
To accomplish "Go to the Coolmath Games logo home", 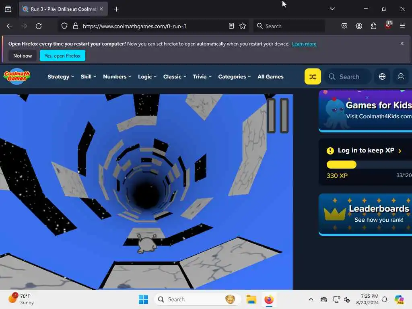I will click(x=17, y=76).
